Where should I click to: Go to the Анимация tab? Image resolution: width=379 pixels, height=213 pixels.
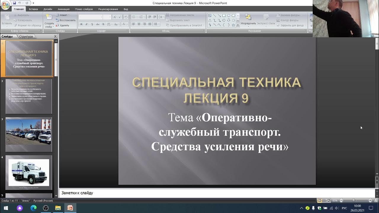coord(64,9)
